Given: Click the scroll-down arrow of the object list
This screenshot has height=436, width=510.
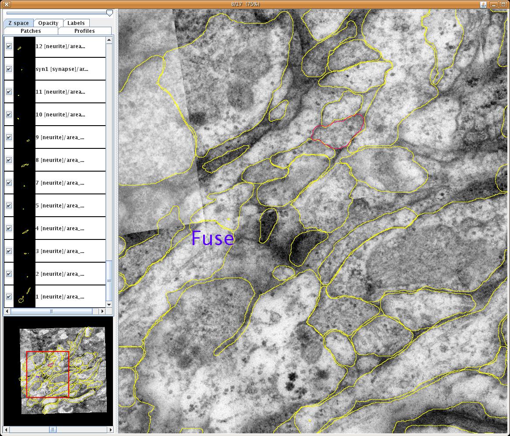Looking at the screenshot, I should click(109, 304).
